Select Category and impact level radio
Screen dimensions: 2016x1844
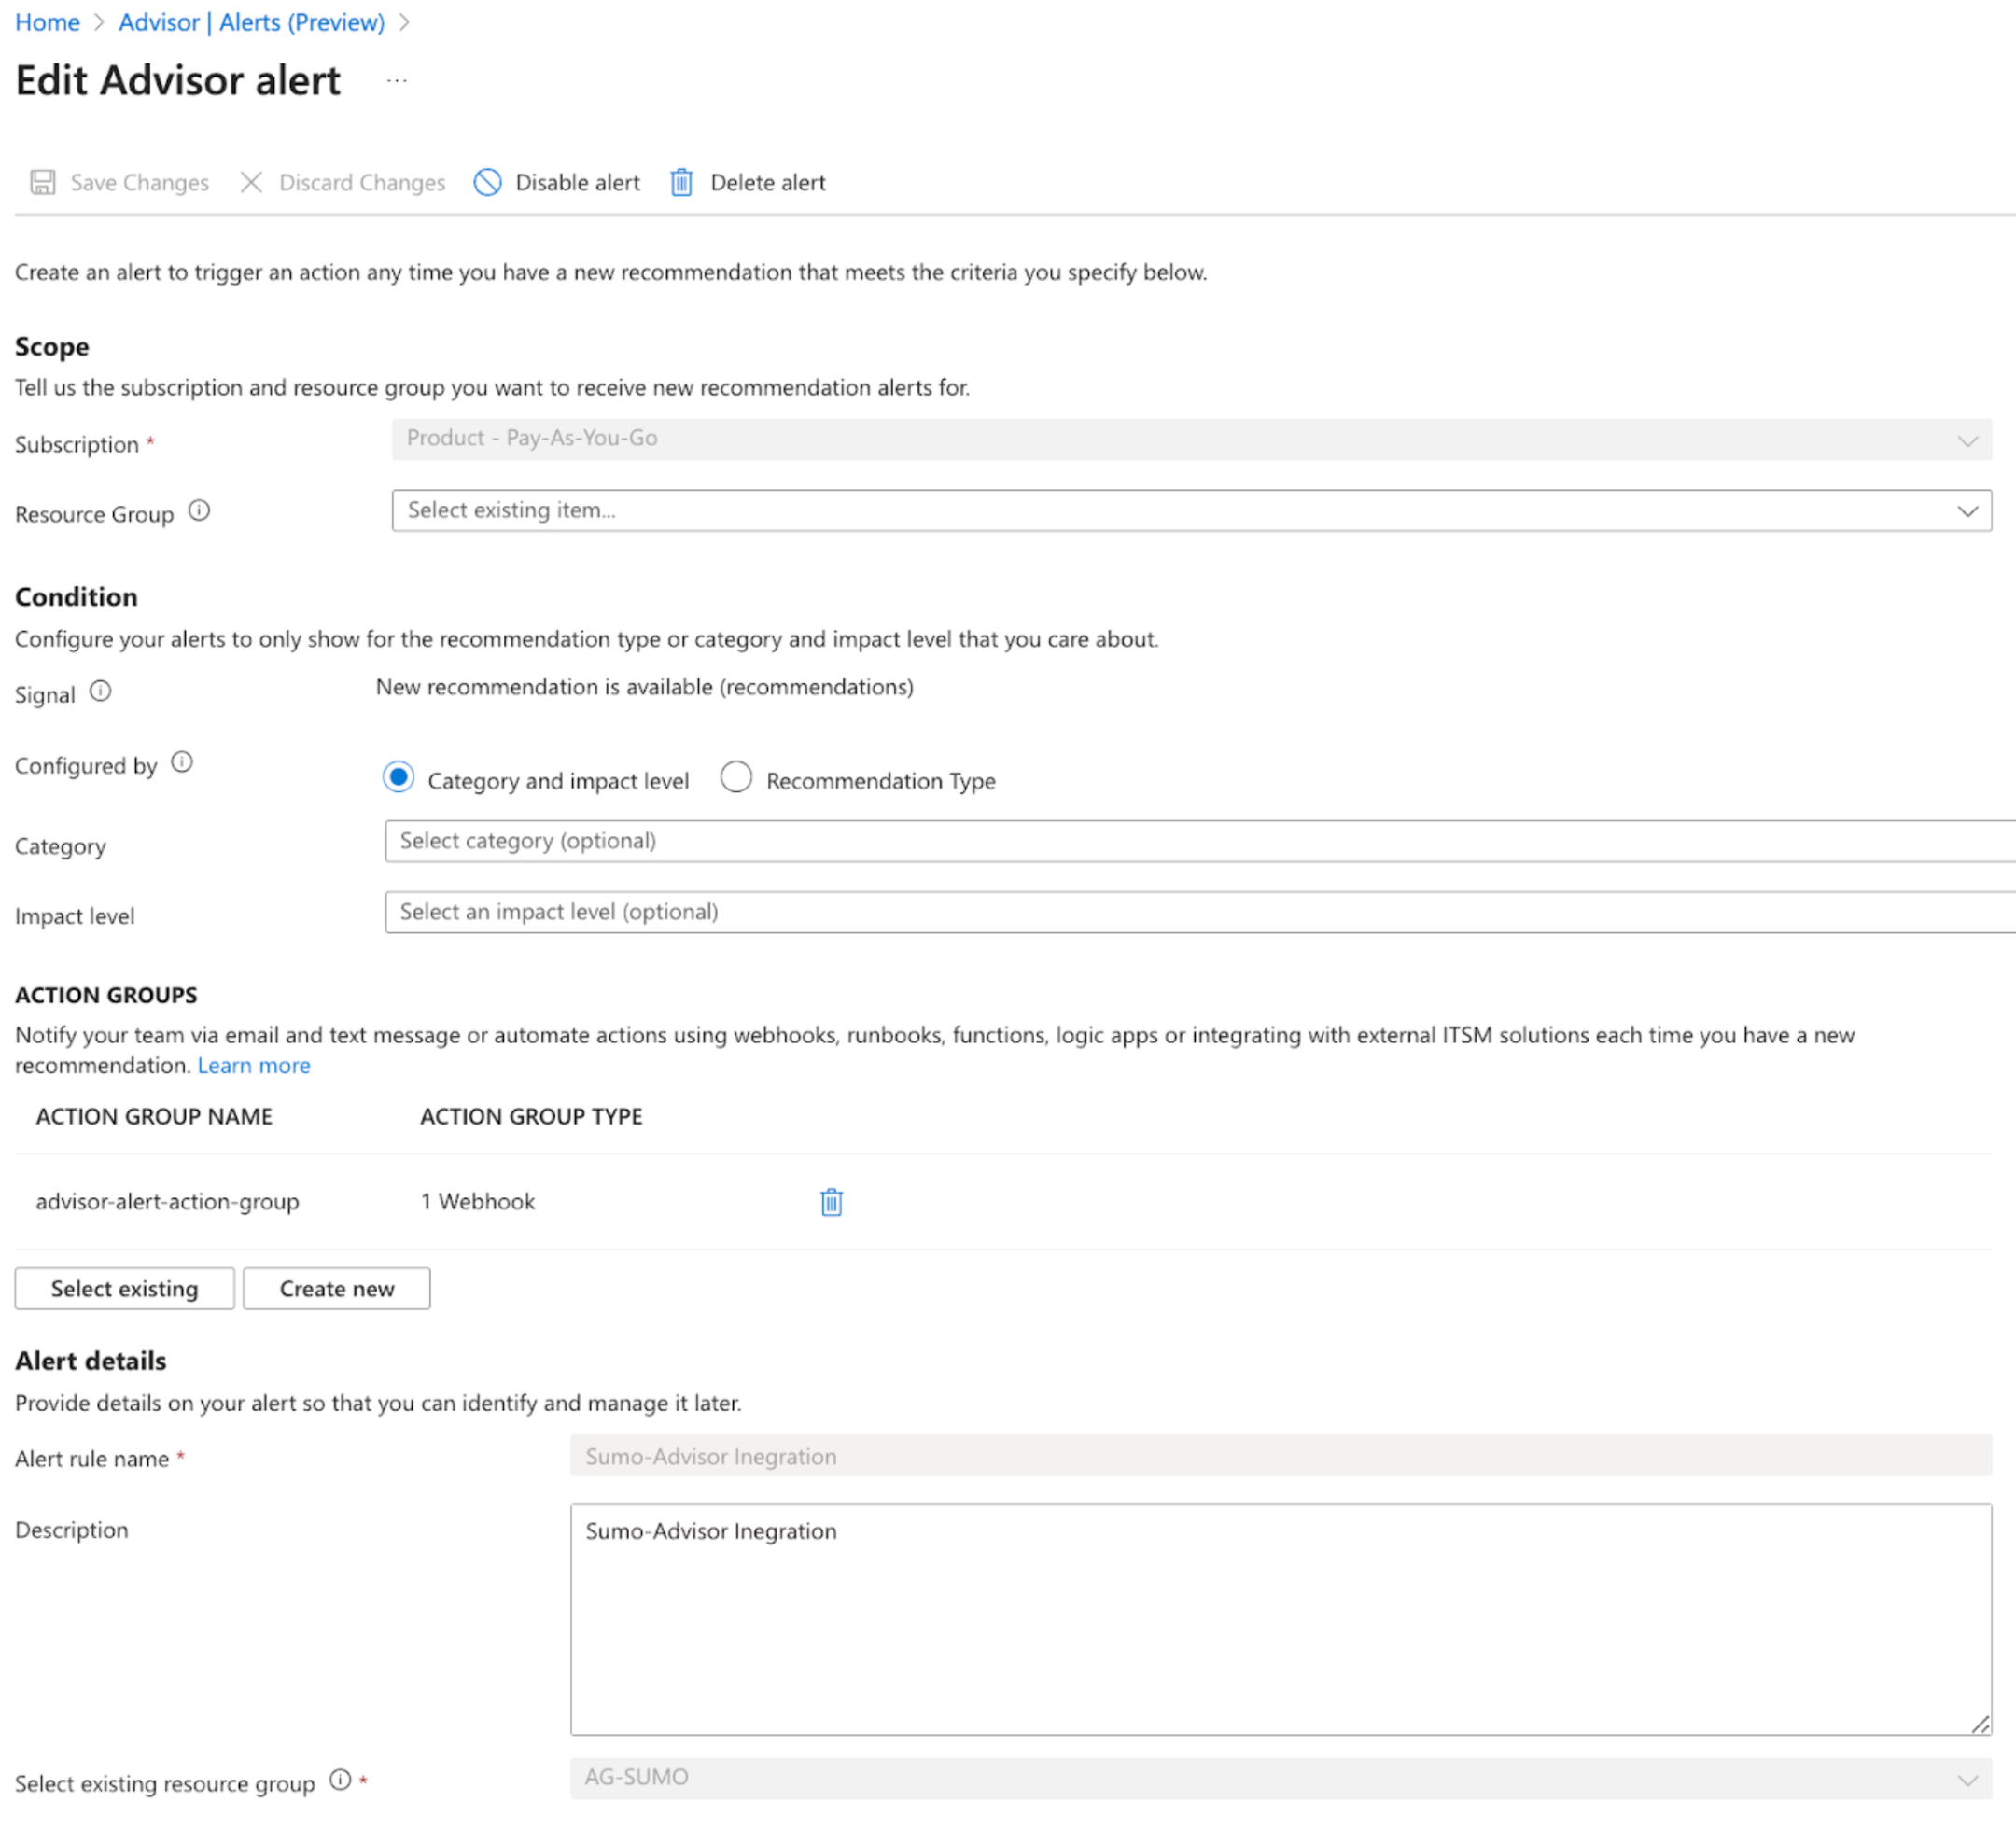(398, 777)
